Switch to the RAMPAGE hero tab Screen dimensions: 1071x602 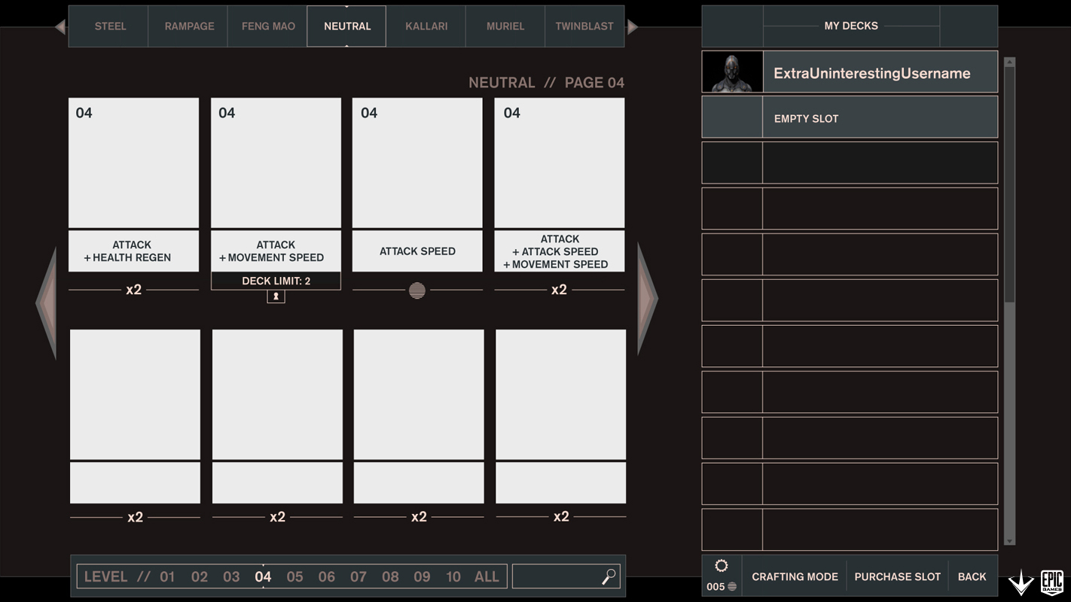click(x=189, y=26)
